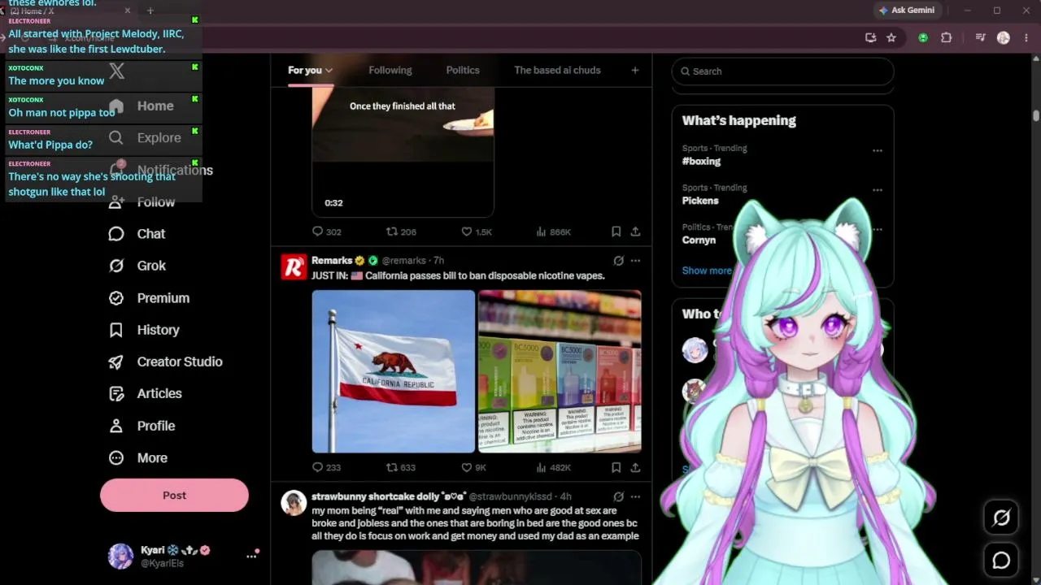Screen dimensions: 1041x585
Task: Bookmark the Remarks vape ban post
Action: click(616, 467)
